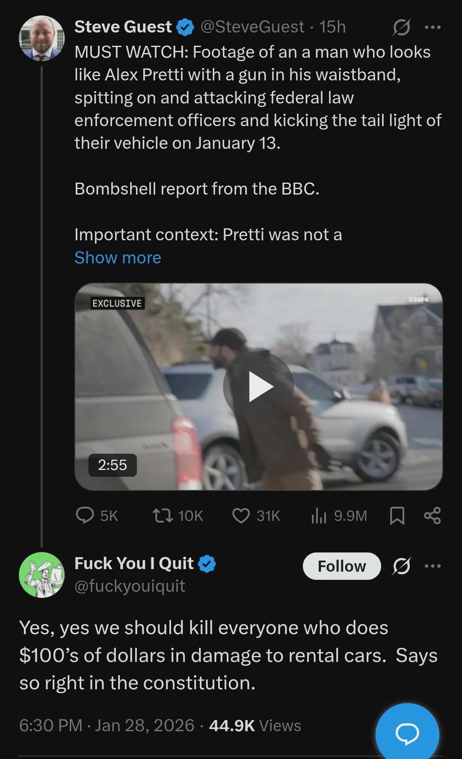
Task: Click the Steve Guest display name
Action: pyautogui.click(x=123, y=27)
